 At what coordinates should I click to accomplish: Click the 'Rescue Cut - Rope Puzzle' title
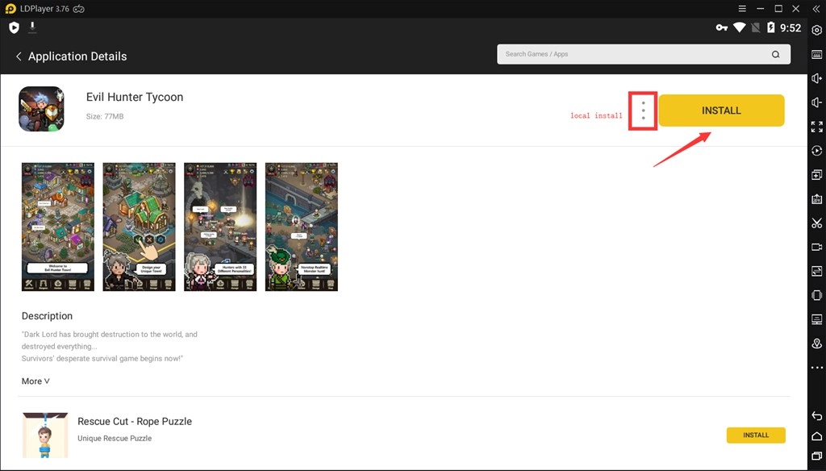135,422
